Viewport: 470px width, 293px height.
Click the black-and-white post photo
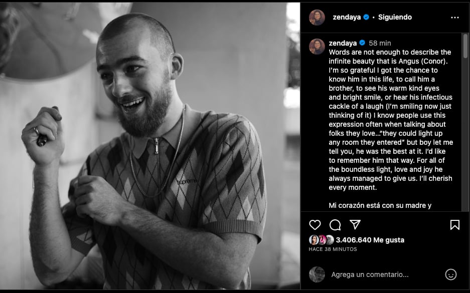point(150,146)
